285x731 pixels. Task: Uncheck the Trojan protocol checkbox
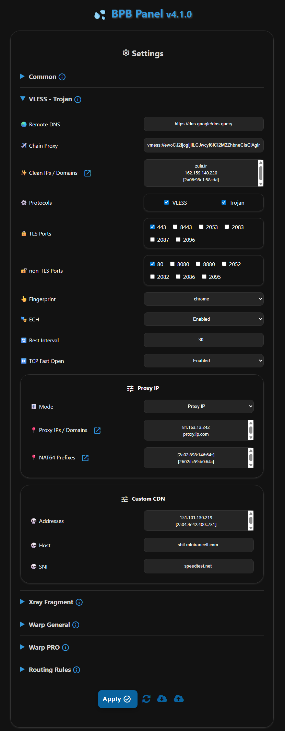[x=224, y=203]
